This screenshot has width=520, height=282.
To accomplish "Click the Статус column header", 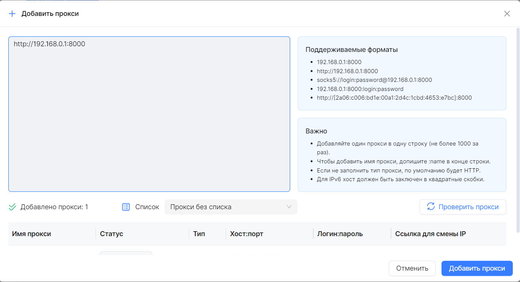I will [112, 234].
